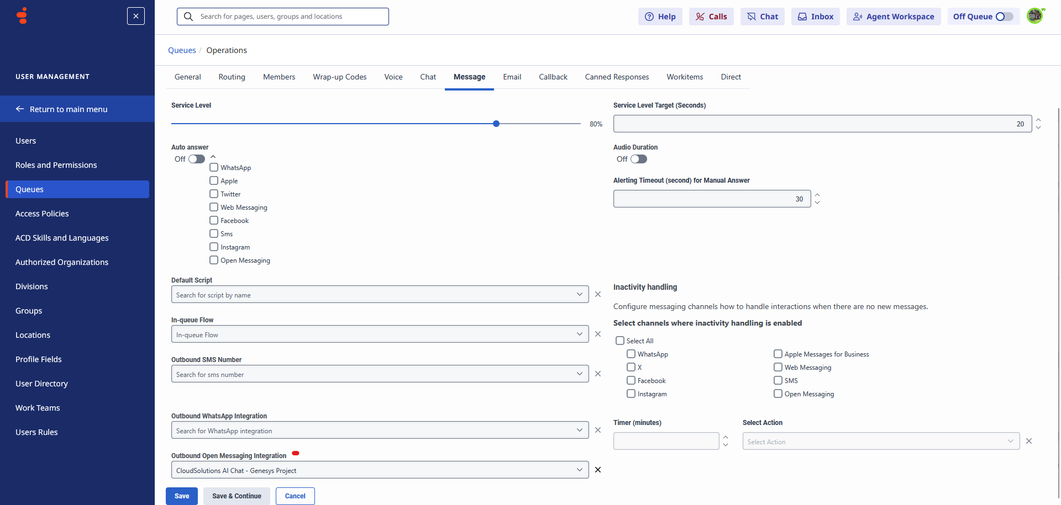Image resolution: width=1061 pixels, height=505 pixels.
Task: Click the Return to main menu arrow
Action: point(20,109)
